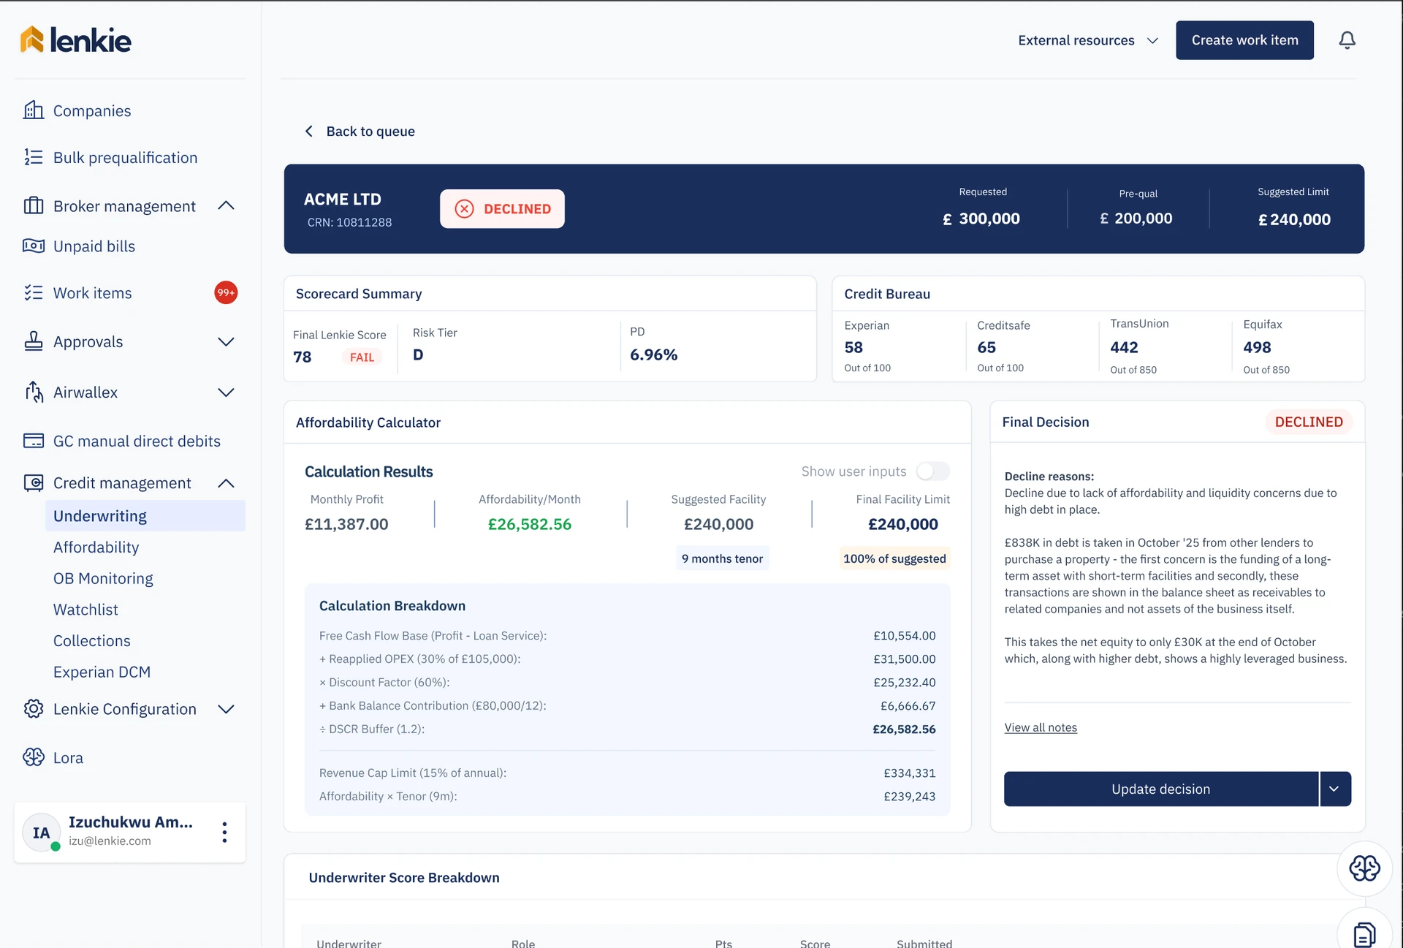Click the Lenkie Configuration gear icon
The height and width of the screenshot is (948, 1403).
coord(34,708)
